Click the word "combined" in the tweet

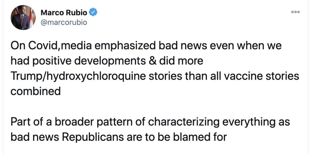[36, 91]
